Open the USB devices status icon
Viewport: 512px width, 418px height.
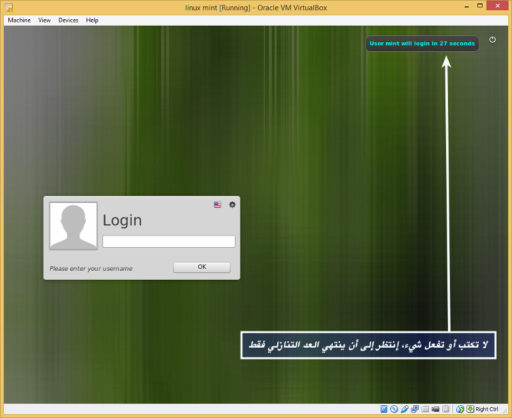(x=404, y=409)
